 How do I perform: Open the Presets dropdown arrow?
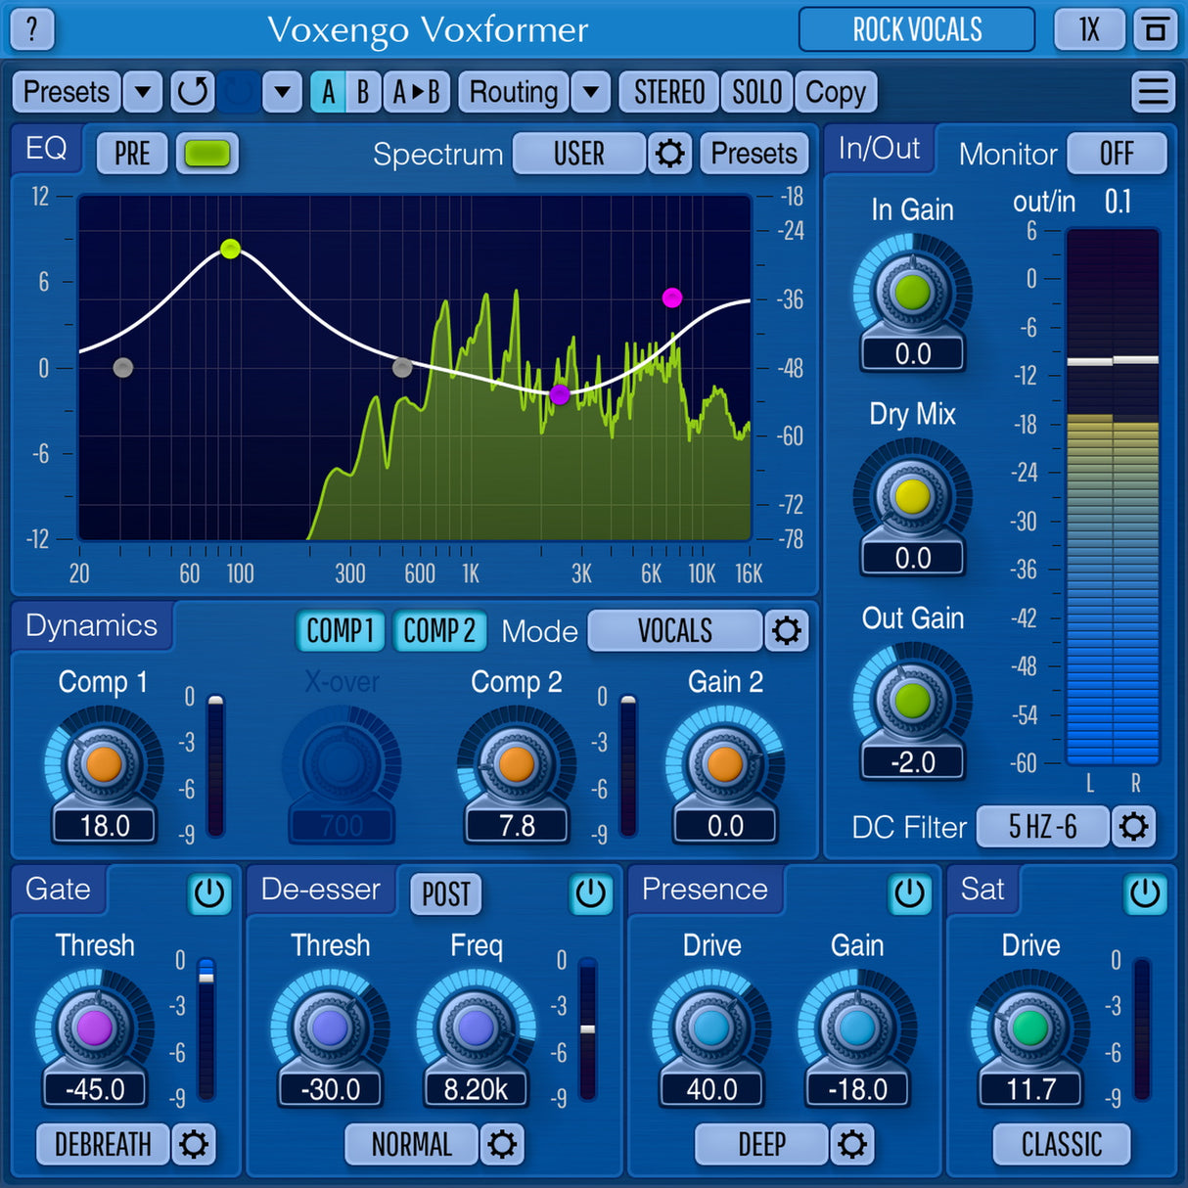(x=143, y=92)
